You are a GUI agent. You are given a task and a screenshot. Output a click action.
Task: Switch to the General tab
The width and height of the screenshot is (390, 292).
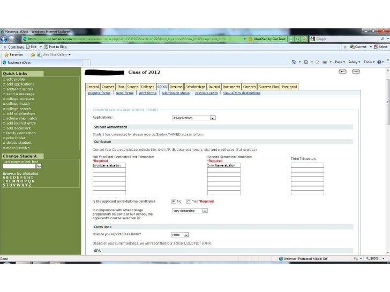(93, 87)
